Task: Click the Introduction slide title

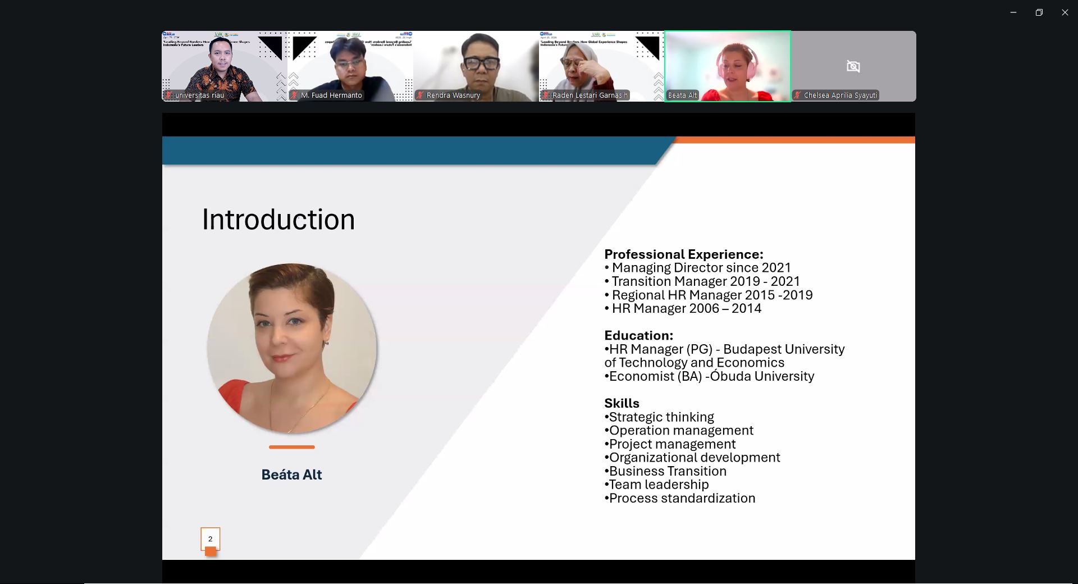Action: pos(278,219)
